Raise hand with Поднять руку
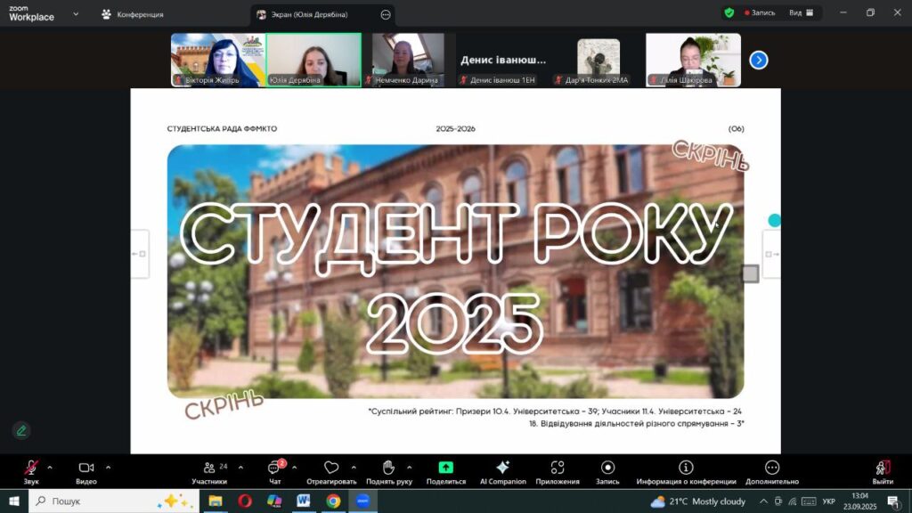The image size is (912, 513). click(x=388, y=471)
